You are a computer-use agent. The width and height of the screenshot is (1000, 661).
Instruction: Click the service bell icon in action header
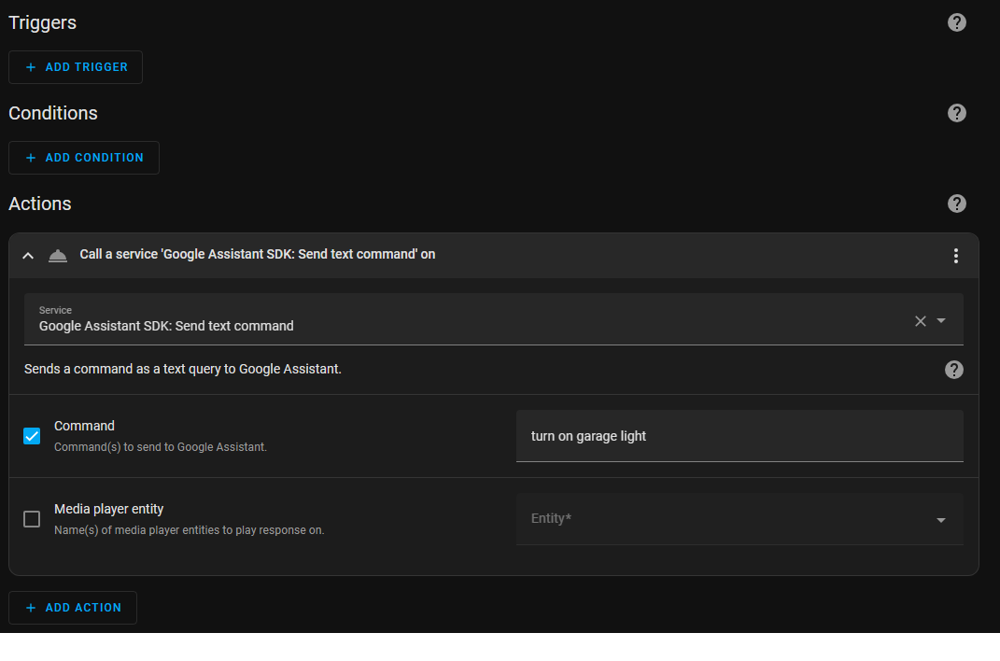coord(58,256)
